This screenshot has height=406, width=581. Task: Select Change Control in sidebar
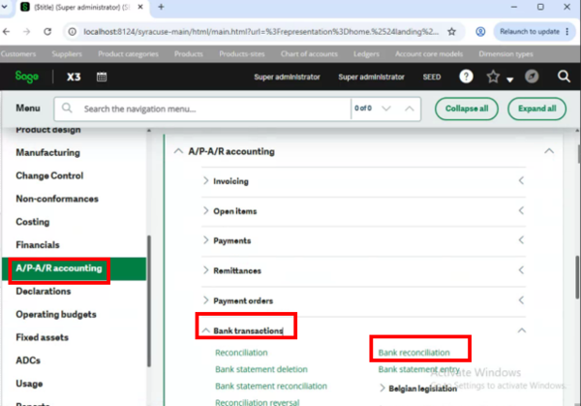click(49, 175)
